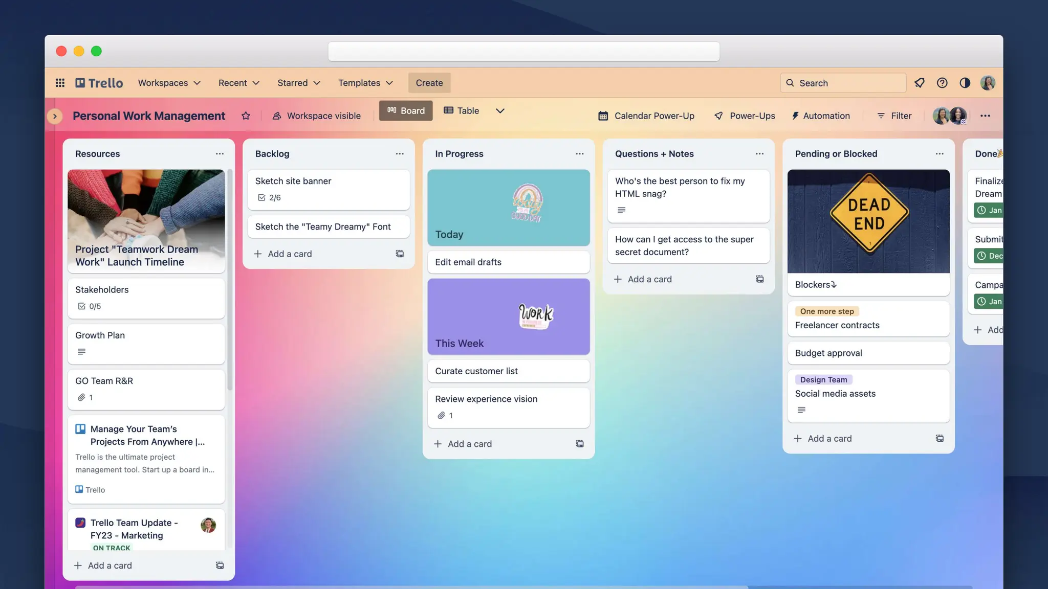Click the Create button
The width and height of the screenshot is (1048, 589).
tap(429, 83)
